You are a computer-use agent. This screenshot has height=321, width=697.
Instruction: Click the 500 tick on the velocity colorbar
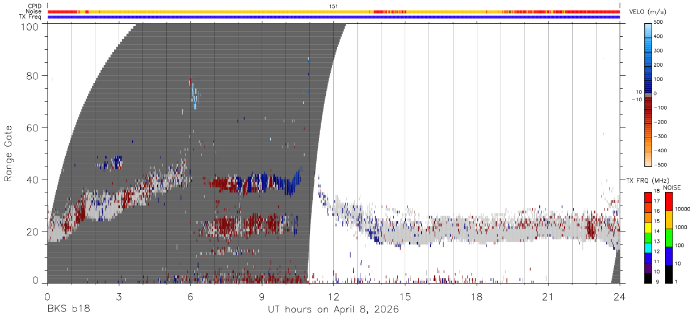(658, 22)
